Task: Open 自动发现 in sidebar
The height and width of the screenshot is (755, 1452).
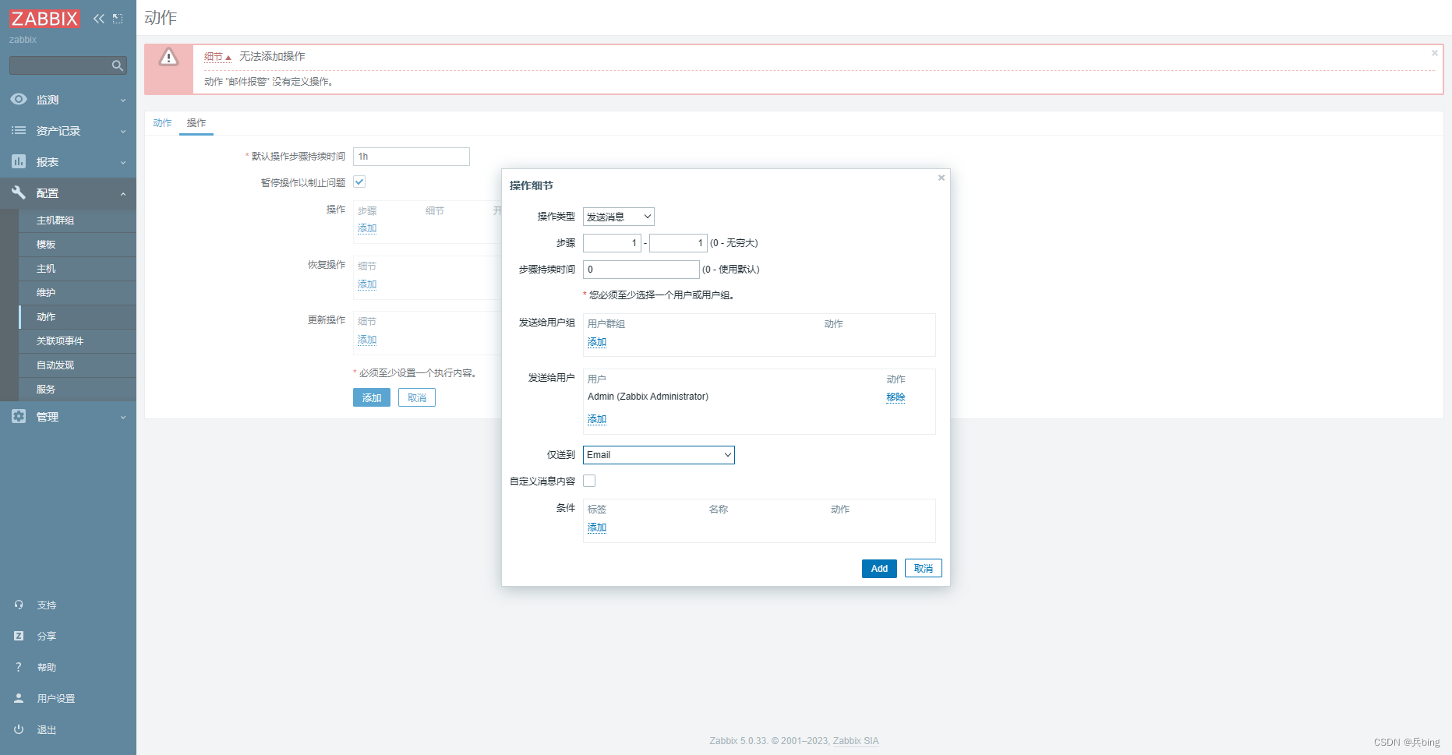Action: [78, 365]
